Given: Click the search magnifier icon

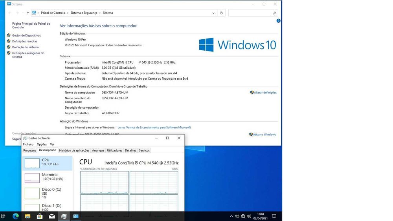Looking at the screenshot, I should [274, 13].
